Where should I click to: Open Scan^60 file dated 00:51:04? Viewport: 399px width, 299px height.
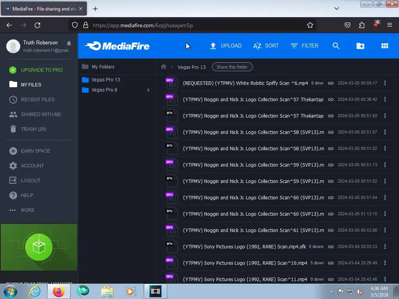tap(253, 197)
